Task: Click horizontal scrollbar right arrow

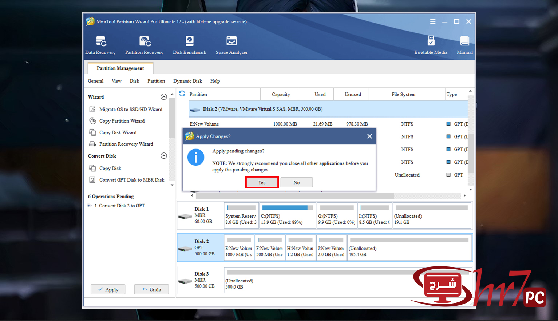Action: click(464, 195)
